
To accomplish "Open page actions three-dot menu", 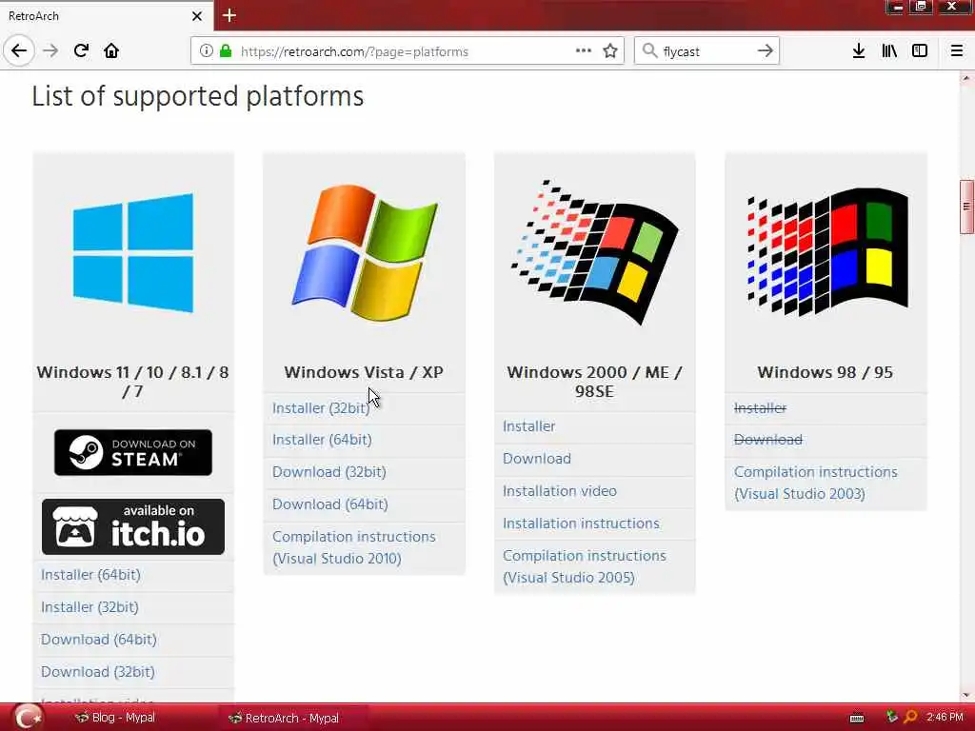I will tap(584, 51).
